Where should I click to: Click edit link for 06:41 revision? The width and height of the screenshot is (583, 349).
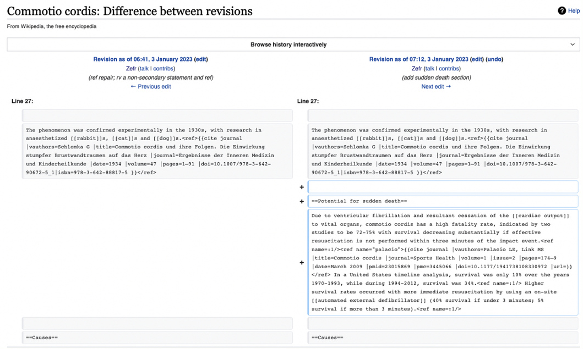[201, 59]
